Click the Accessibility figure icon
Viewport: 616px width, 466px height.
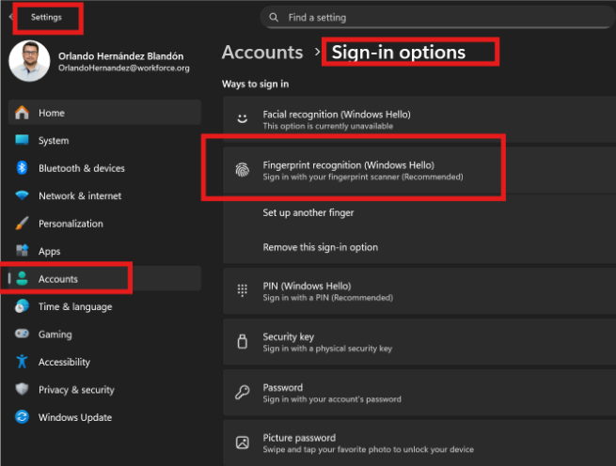[23, 362]
